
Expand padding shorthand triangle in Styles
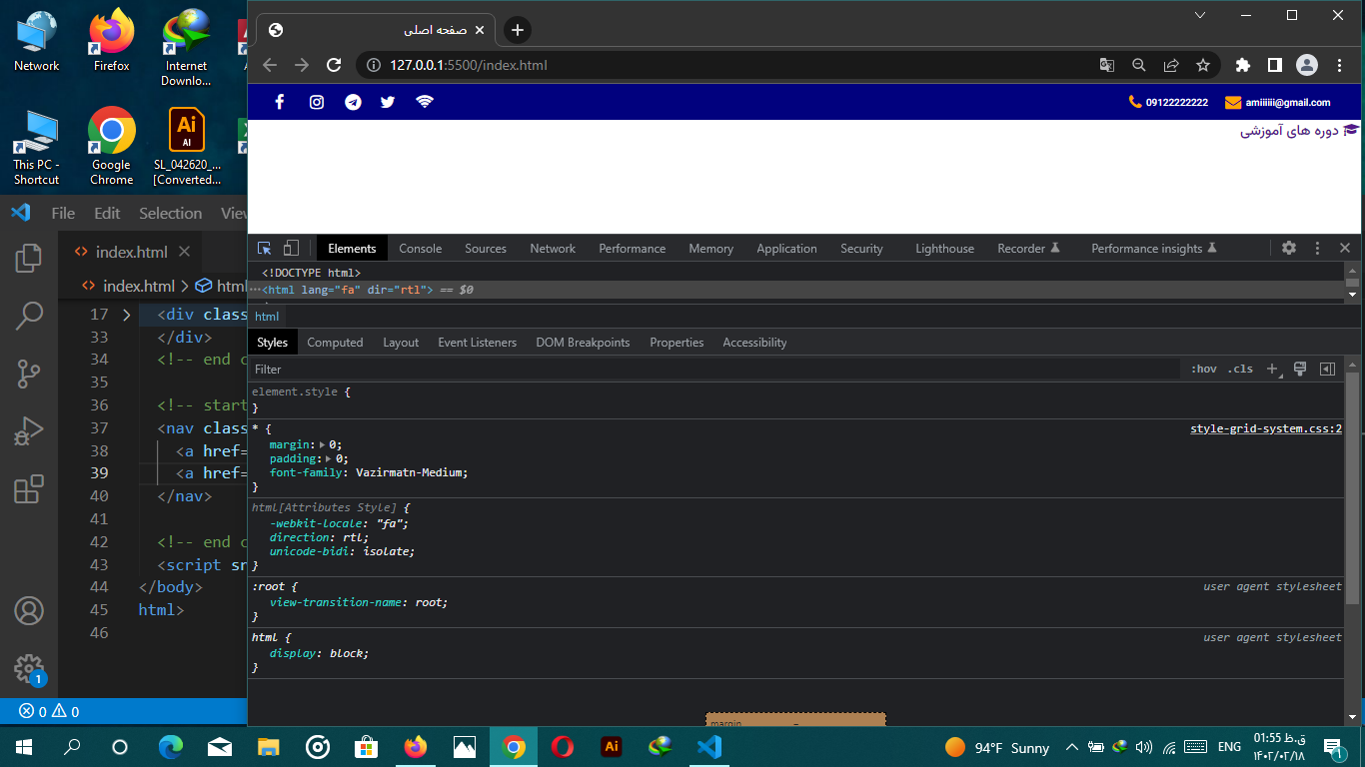coord(329,458)
